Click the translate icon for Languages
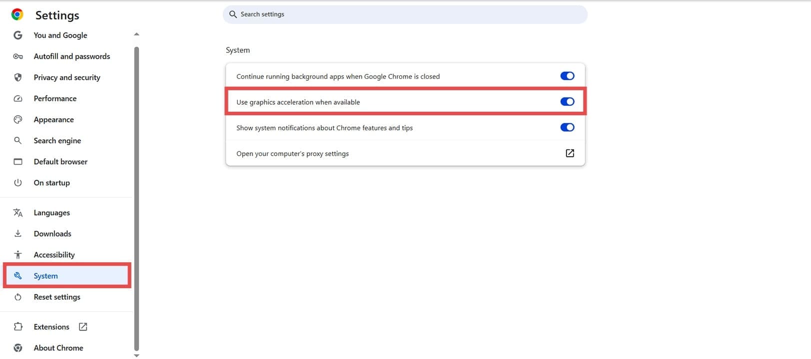Image resolution: width=811 pixels, height=359 pixels. [x=18, y=213]
